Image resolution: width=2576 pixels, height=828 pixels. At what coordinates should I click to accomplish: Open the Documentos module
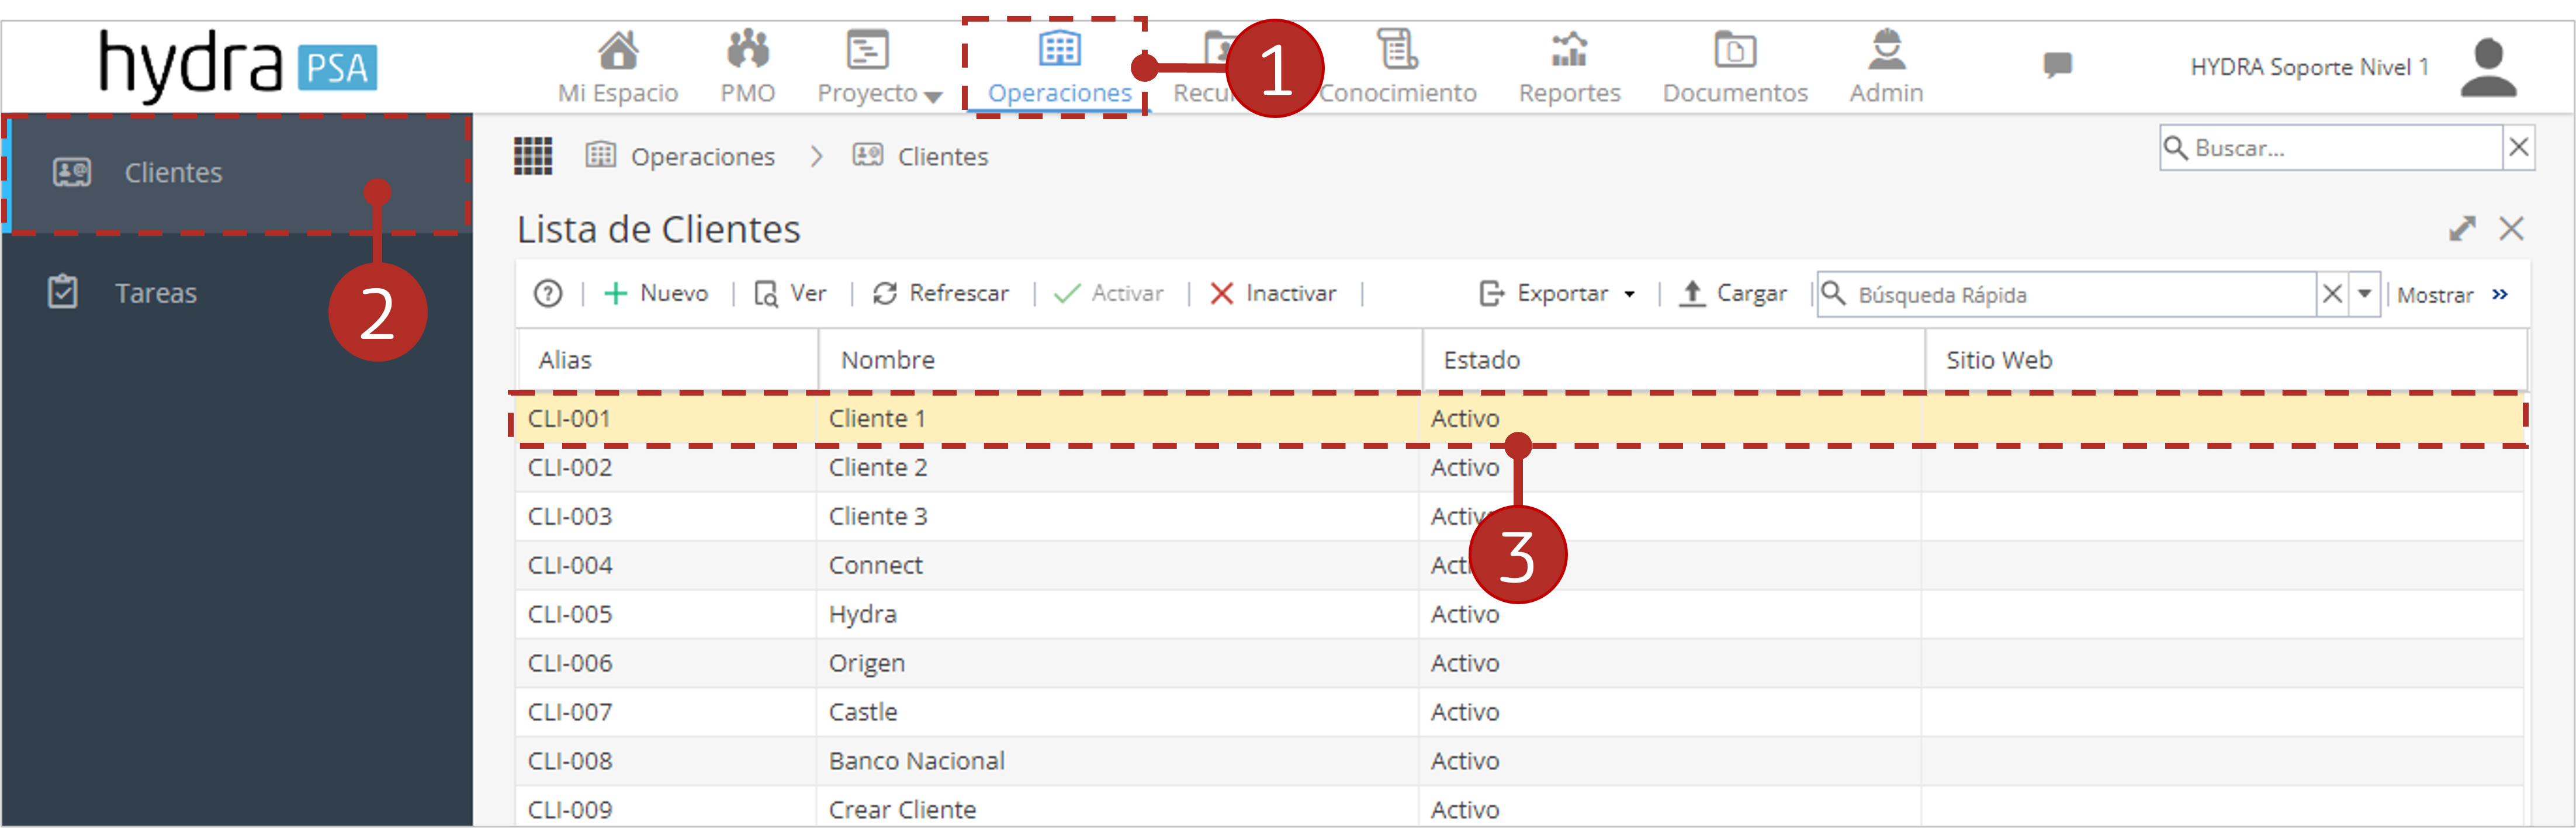1735,68
